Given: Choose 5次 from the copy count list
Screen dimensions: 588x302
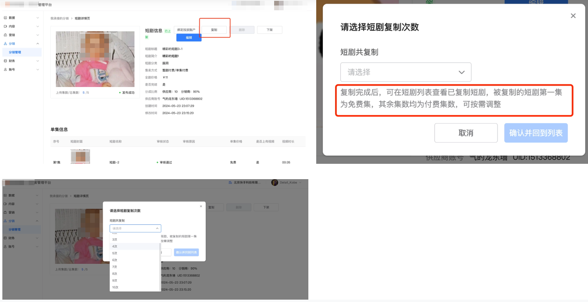Looking at the screenshot, I should click(135, 253).
